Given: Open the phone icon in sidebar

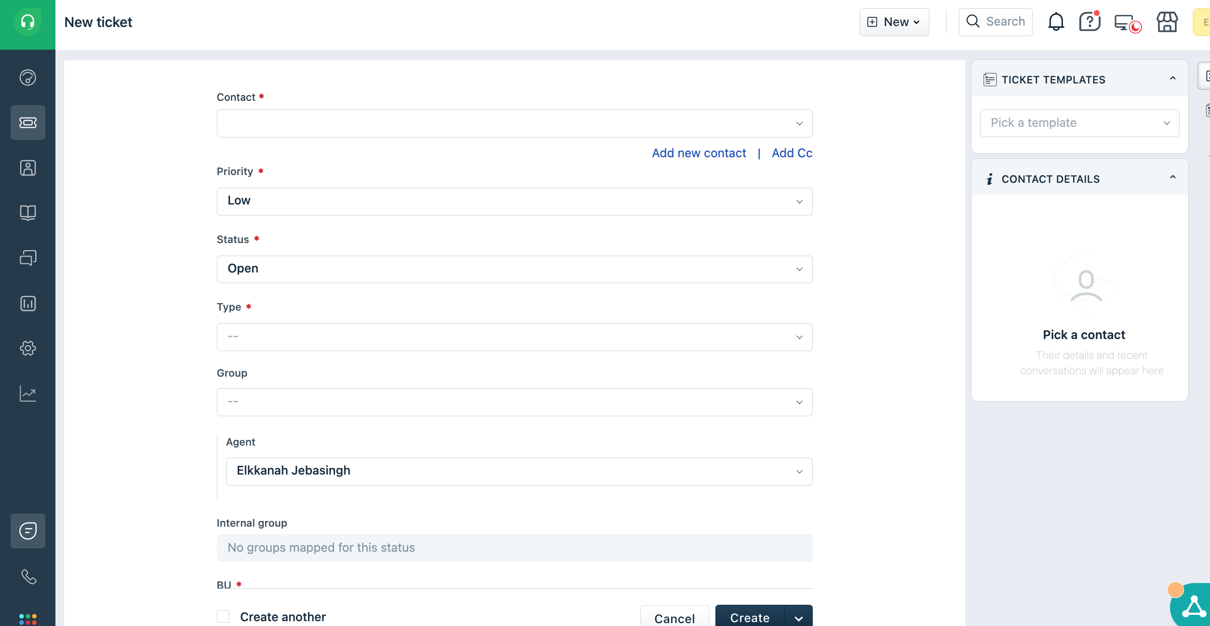Looking at the screenshot, I should [27, 576].
